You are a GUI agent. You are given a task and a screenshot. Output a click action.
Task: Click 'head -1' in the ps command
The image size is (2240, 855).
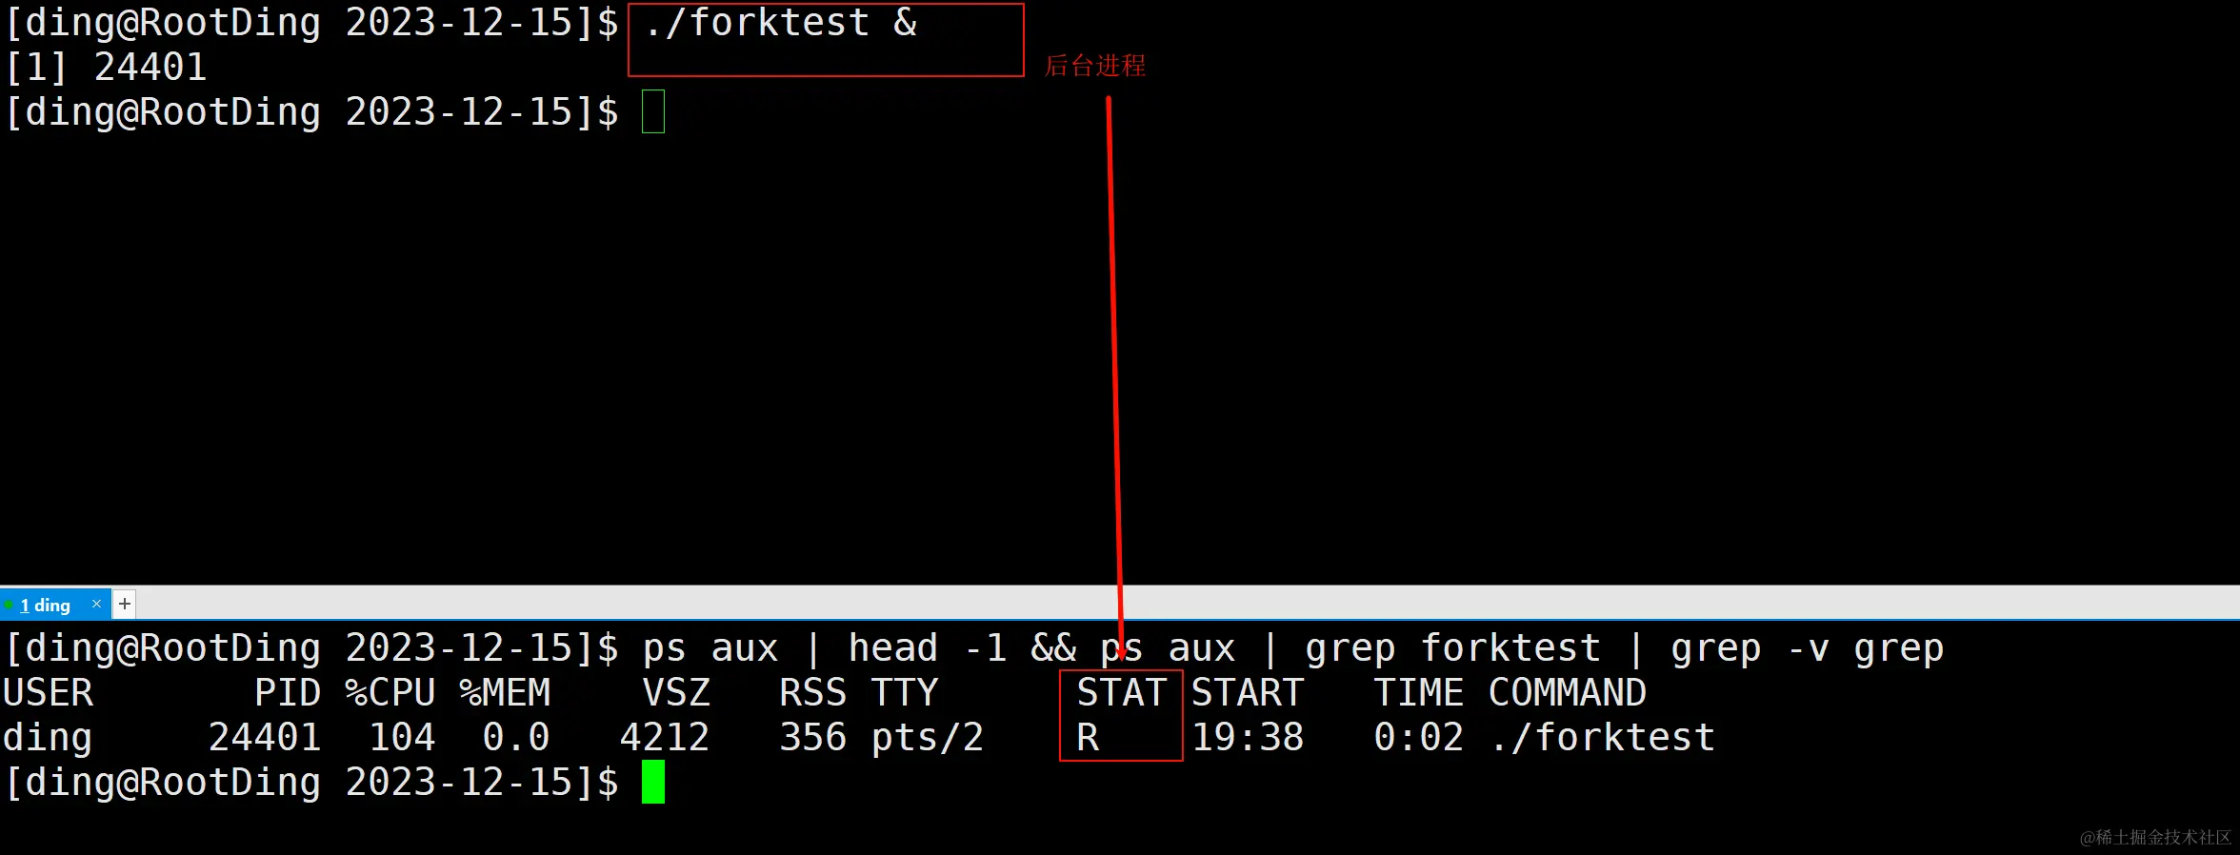(x=928, y=647)
